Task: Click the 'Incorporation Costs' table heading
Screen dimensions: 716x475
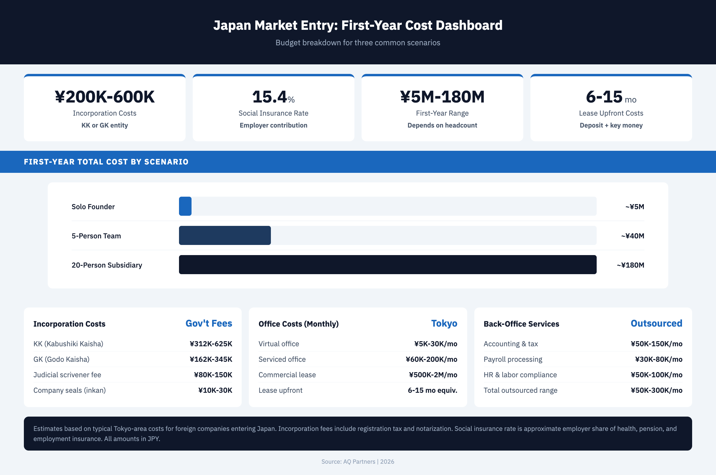Action: click(70, 324)
